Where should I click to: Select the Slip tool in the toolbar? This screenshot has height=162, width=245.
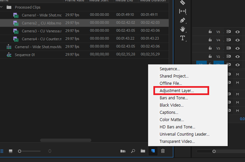[183, 11]
